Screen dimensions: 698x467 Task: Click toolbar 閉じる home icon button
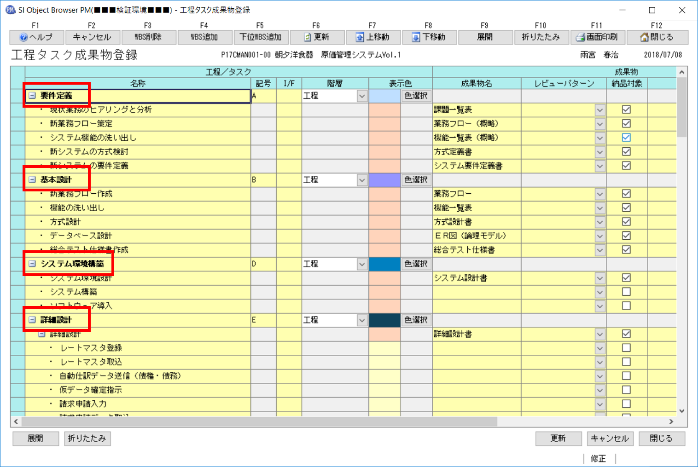pos(657,37)
